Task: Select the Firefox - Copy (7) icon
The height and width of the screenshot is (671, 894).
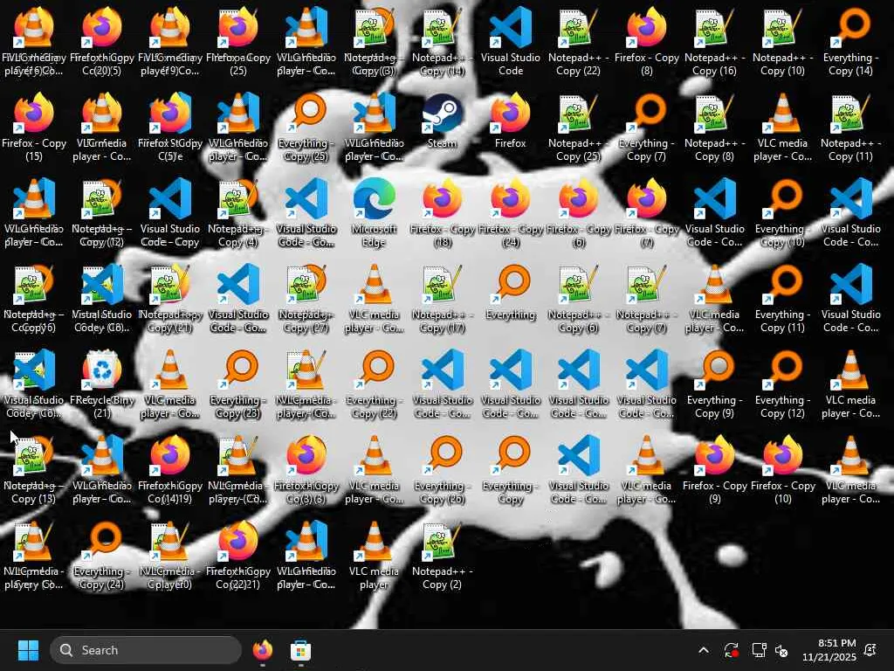Action: [647, 213]
